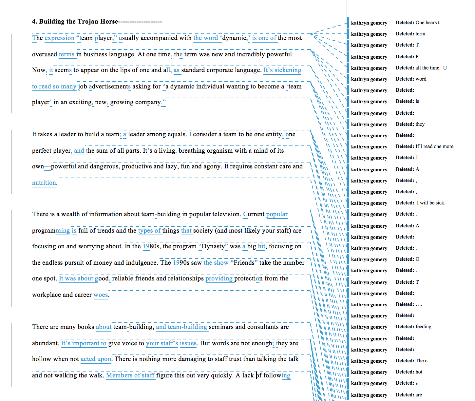Click the inserted phrase "It's sickening"
This screenshot has width=475, height=401.
point(282,70)
